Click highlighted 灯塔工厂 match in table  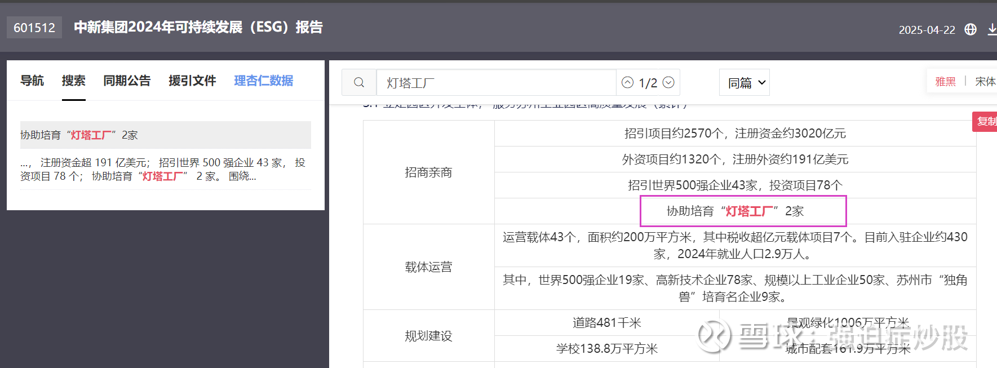pyautogui.click(x=749, y=211)
